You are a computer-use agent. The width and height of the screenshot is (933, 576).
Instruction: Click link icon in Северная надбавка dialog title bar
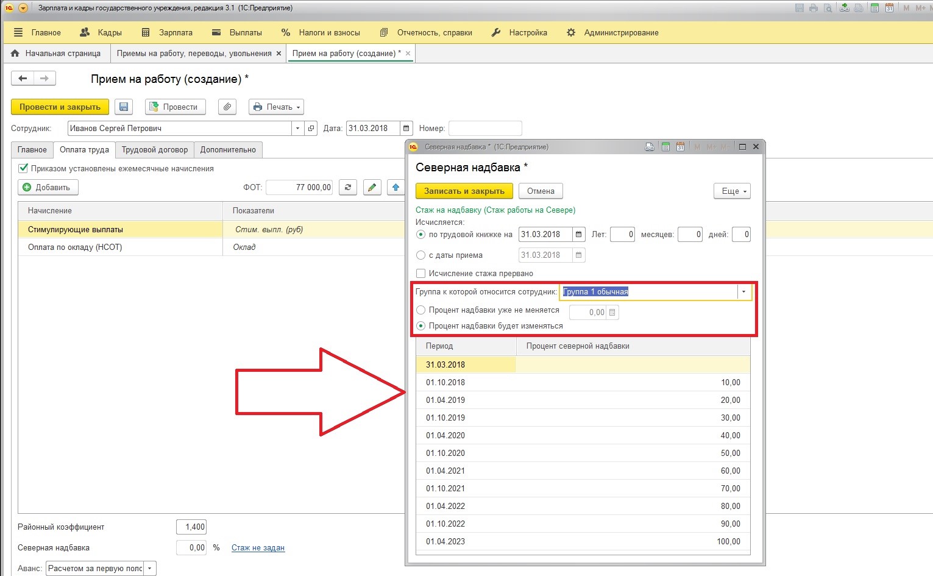650,147
